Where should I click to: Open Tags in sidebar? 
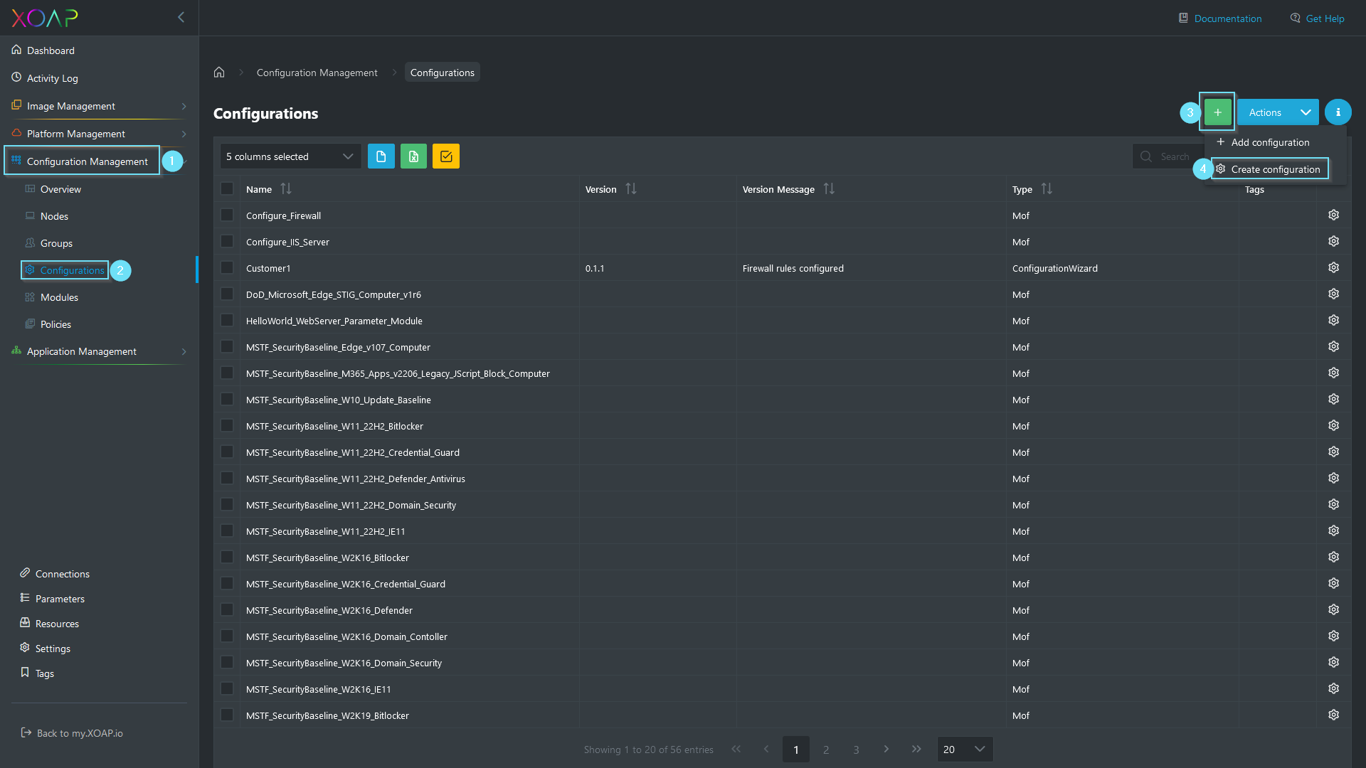37,673
